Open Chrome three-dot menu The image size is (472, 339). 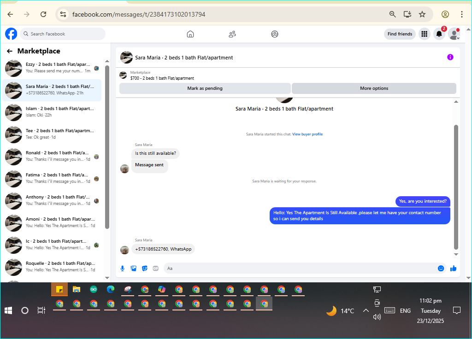[x=462, y=14]
